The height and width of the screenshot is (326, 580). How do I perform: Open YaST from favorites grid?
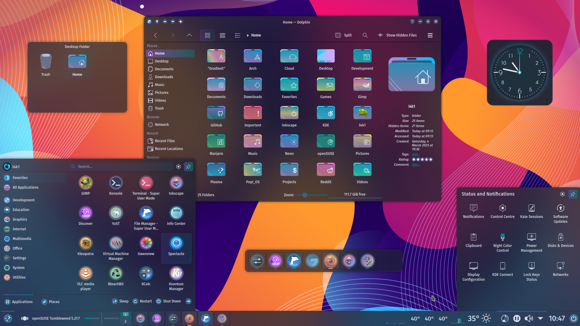point(116,213)
